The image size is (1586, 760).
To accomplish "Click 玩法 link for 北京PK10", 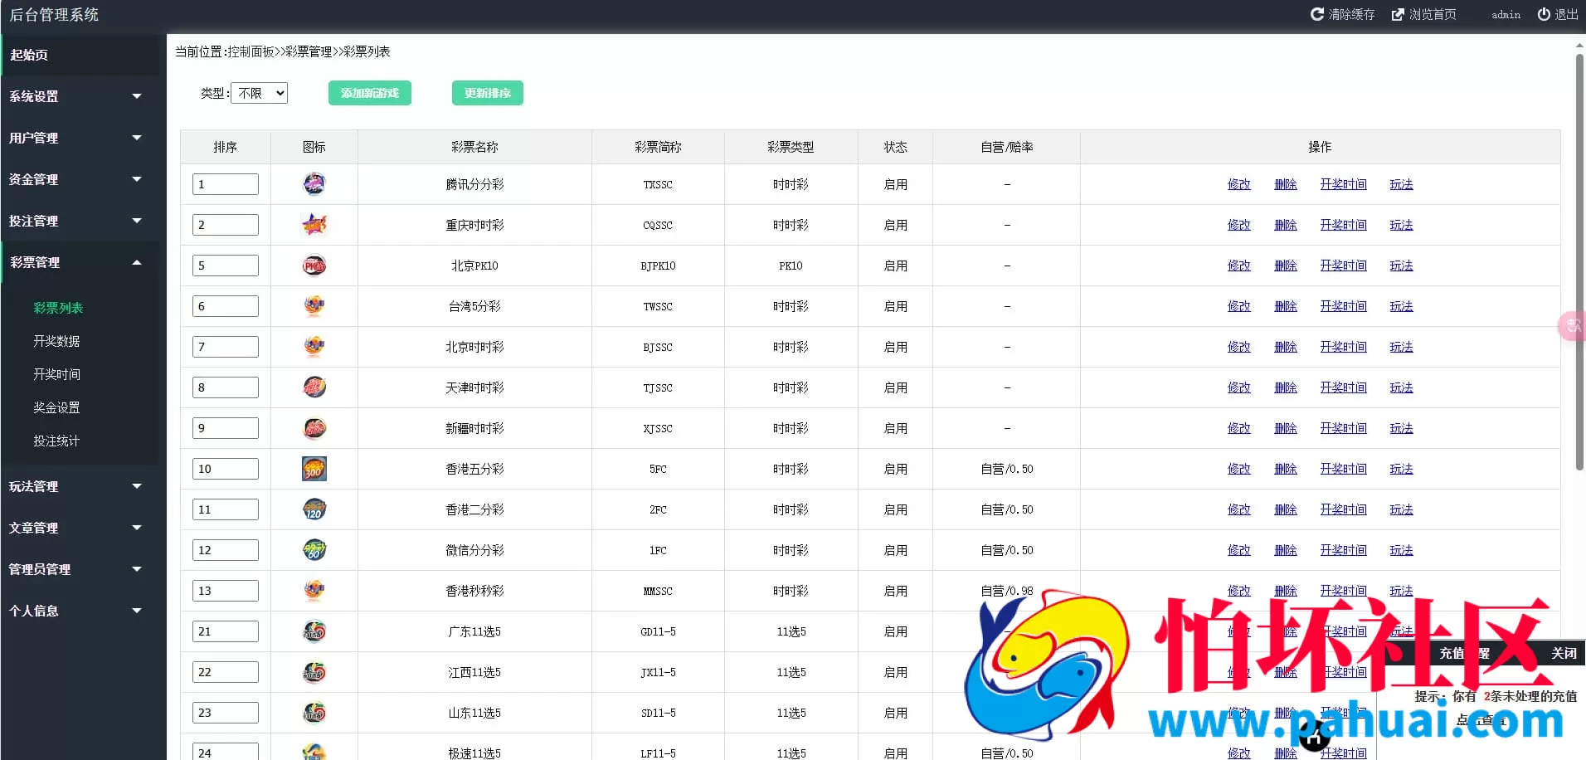I will click(x=1403, y=266).
